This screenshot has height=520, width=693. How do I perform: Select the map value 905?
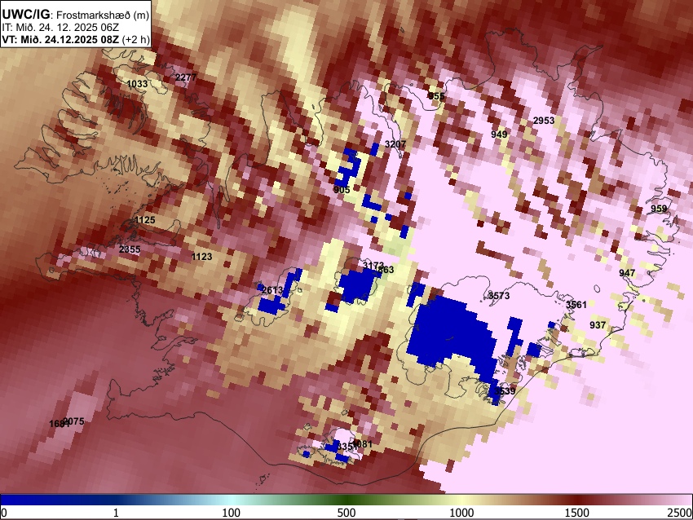tap(342, 190)
